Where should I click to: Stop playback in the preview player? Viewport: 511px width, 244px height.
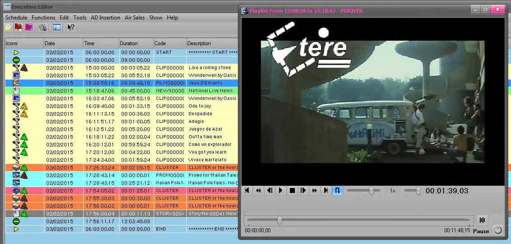pyautogui.click(x=292, y=191)
